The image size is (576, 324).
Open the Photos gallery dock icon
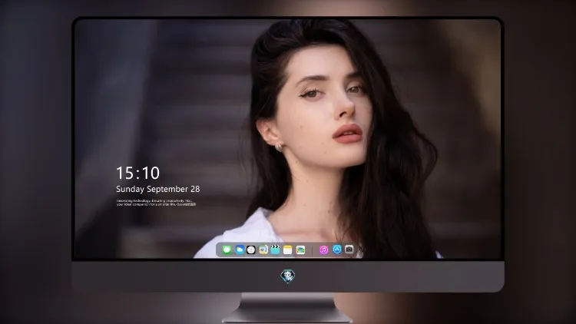coord(300,250)
